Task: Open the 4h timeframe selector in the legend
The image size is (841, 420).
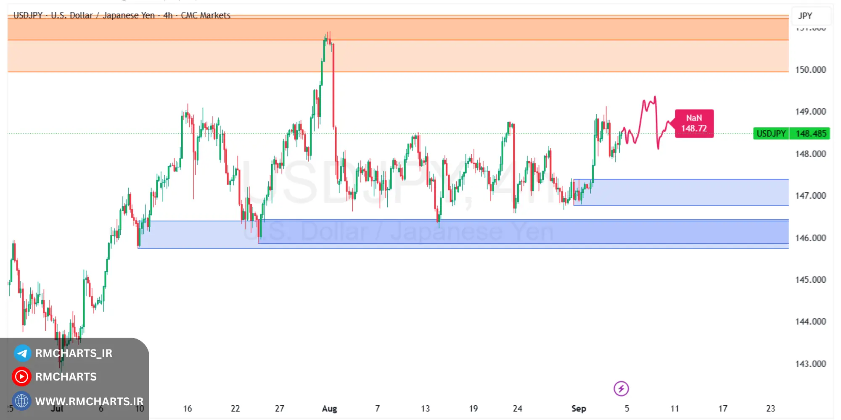Action: (168, 16)
